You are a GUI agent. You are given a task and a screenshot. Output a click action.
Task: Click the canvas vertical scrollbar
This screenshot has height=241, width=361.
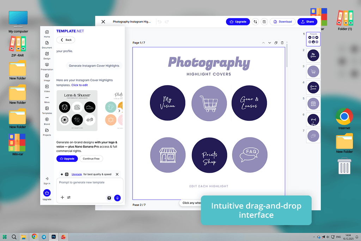pyautogui.click(x=287, y=55)
